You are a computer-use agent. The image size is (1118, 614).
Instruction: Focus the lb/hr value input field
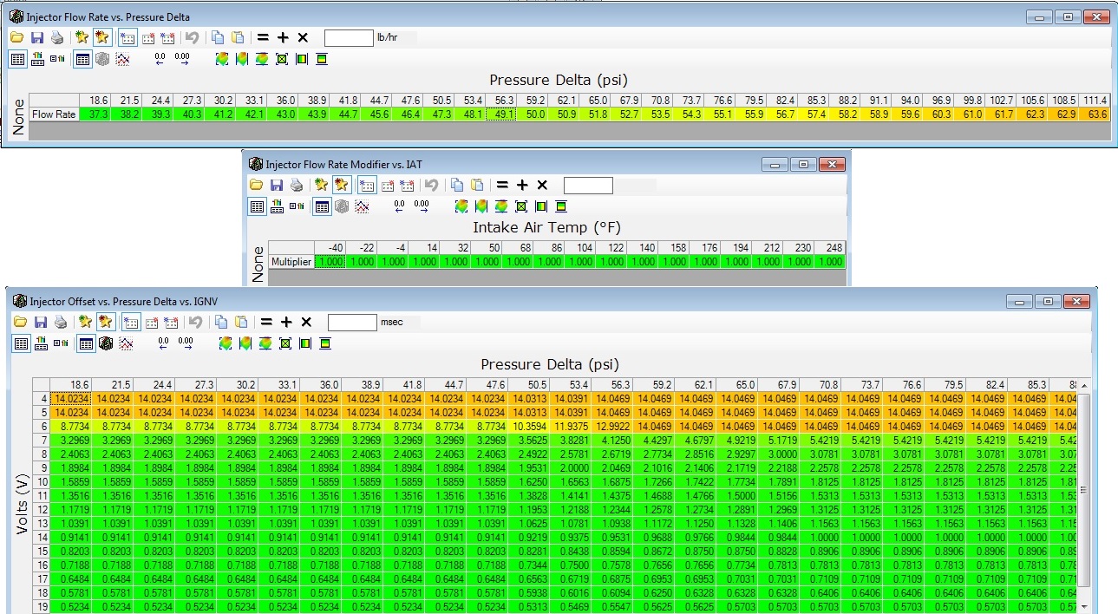coord(349,37)
